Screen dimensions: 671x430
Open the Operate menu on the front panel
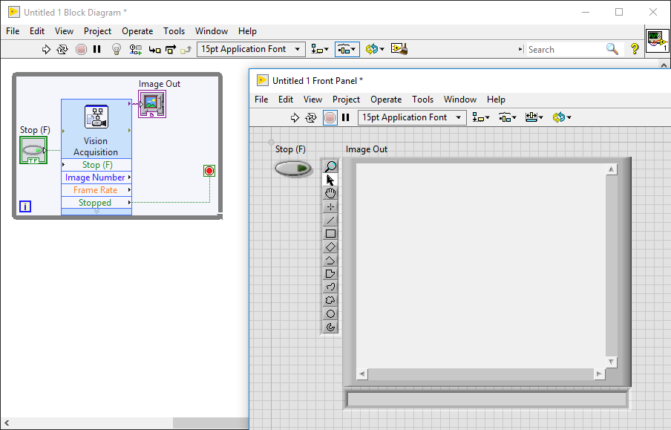385,99
